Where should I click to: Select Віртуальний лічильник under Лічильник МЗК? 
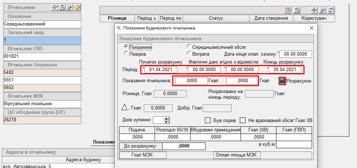tap(42, 104)
